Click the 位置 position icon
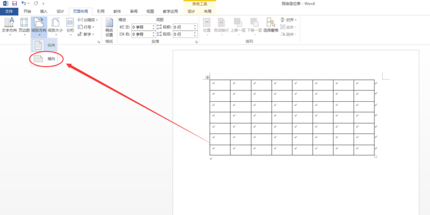 click(207, 27)
